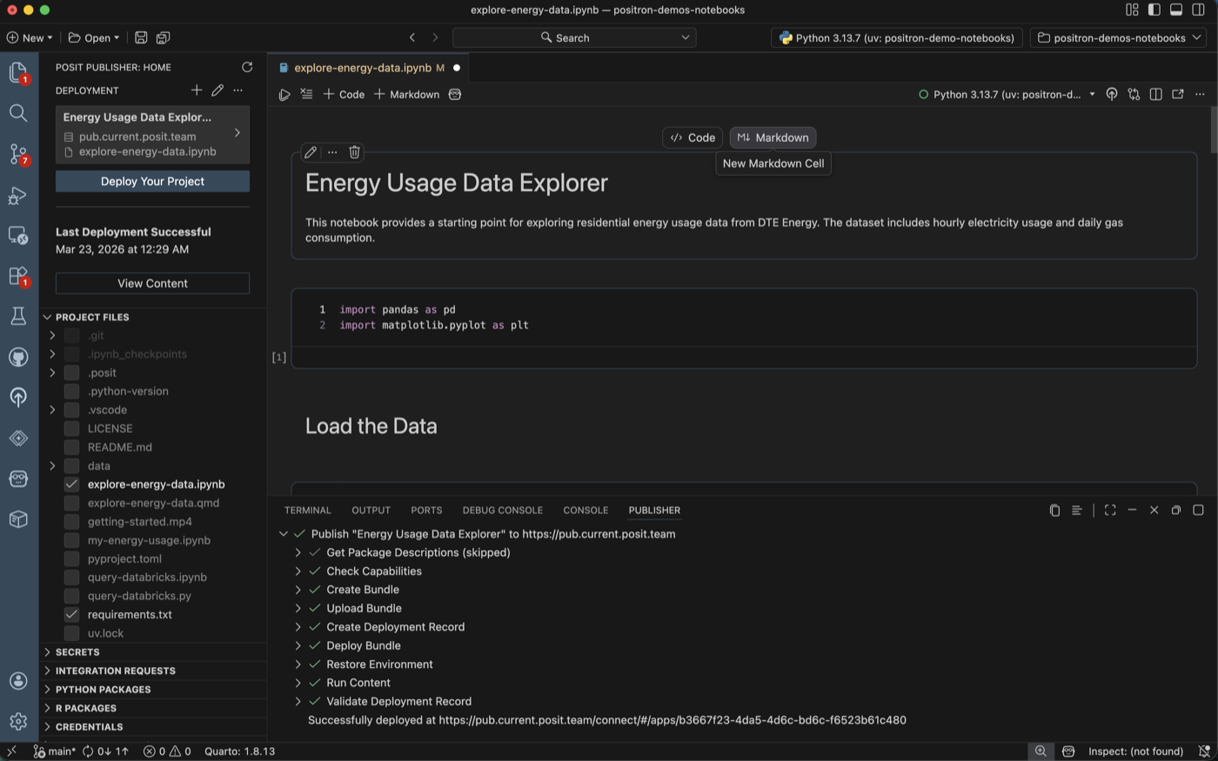Open the positron-demos-notebooks folder dropdown

point(1119,37)
